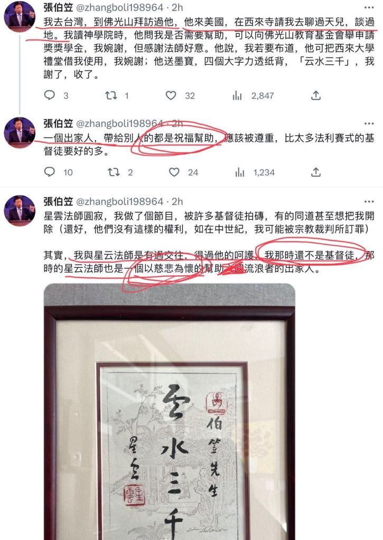Open more options on third tweet
This screenshot has width=383, height=540.
click(369, 201)
